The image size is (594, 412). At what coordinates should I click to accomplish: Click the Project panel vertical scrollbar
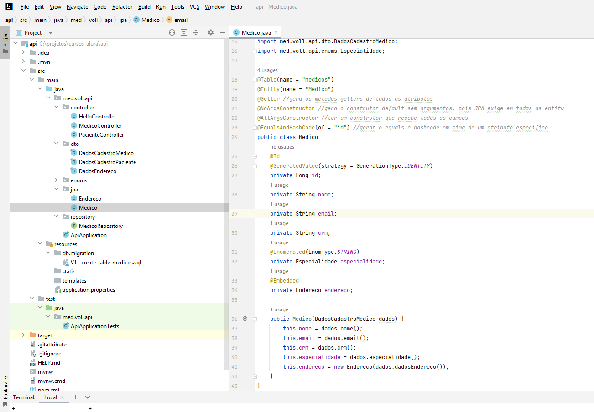[x=226, y=205]
